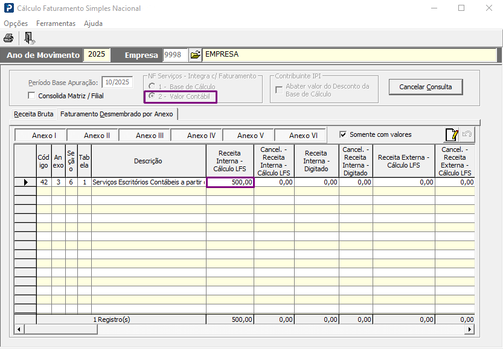
Task: Click the horizontal scrollbar right arrow
Action: pos(469,330)
